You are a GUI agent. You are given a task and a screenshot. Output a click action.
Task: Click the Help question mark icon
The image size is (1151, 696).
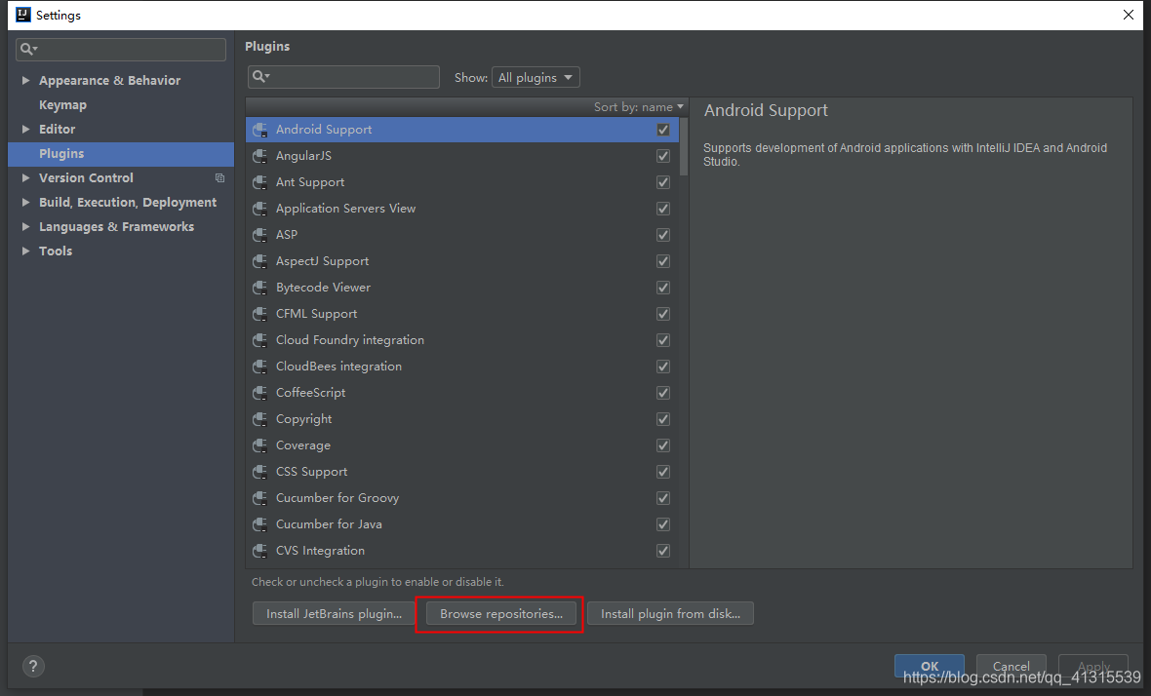coord(33,666)
